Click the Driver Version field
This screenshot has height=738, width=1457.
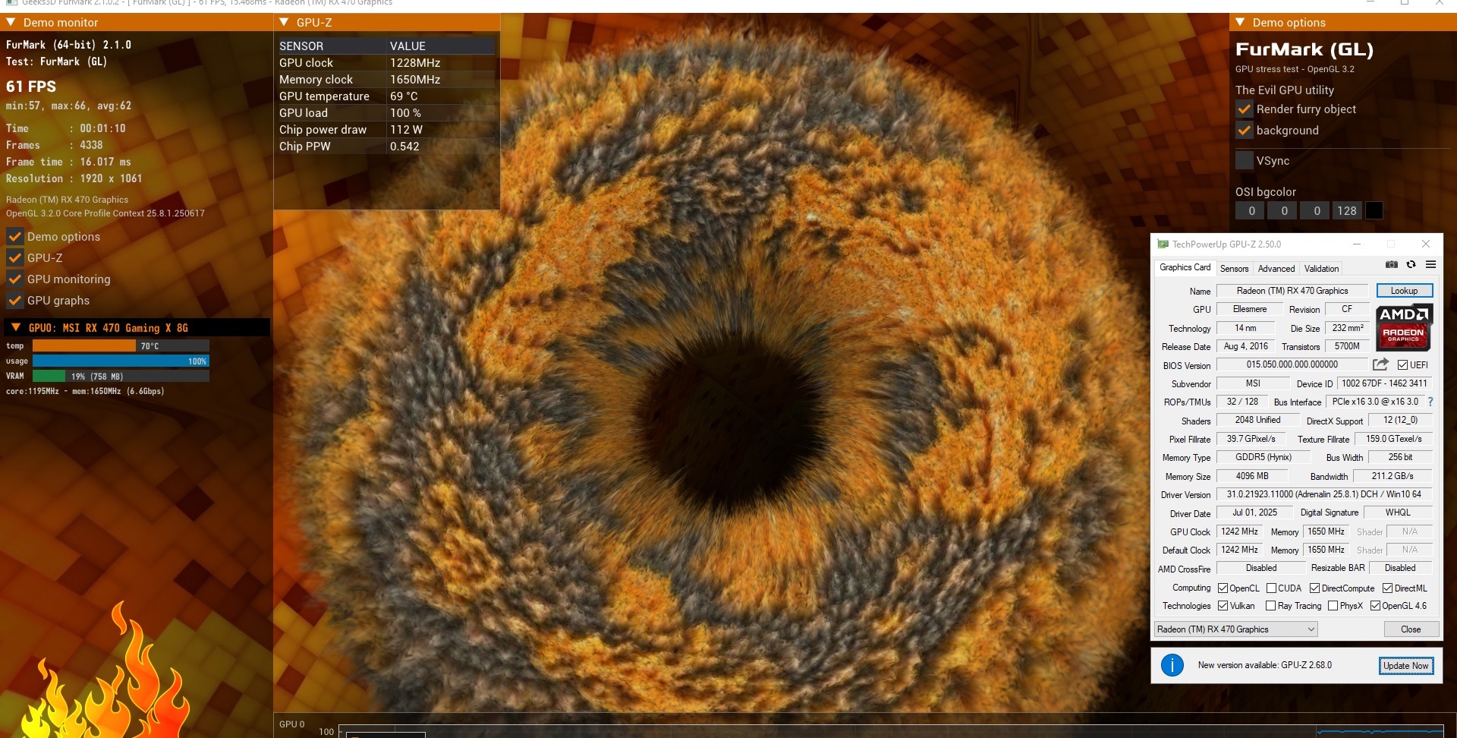pyautogui.click(x=1324, y=494)
